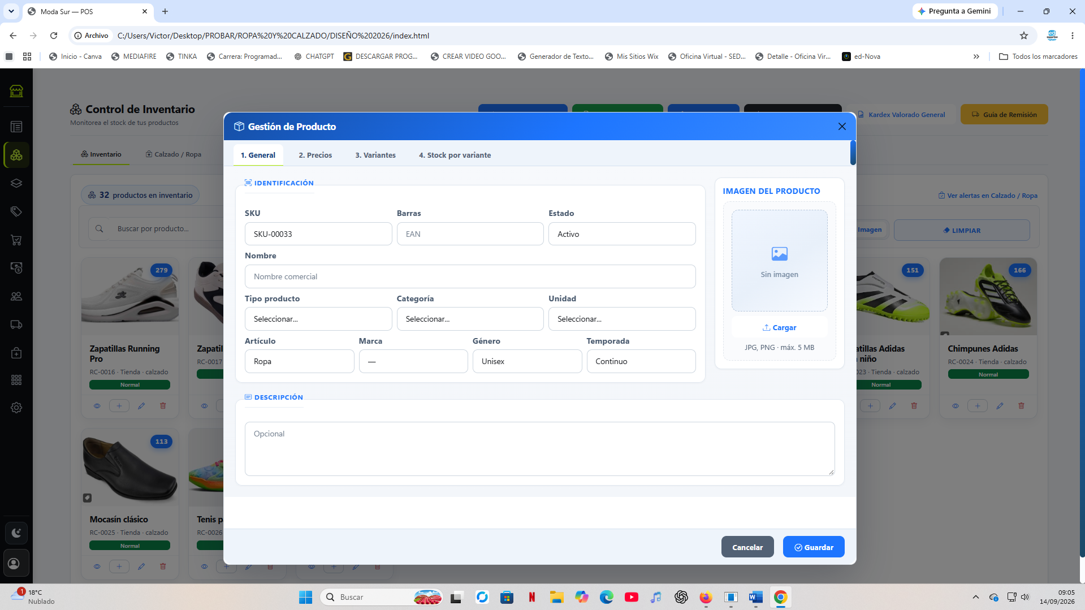Screen dimensions: 1085x610
Task: Open the layers stack icon in the sidebar
Action: tap(16, 183)
